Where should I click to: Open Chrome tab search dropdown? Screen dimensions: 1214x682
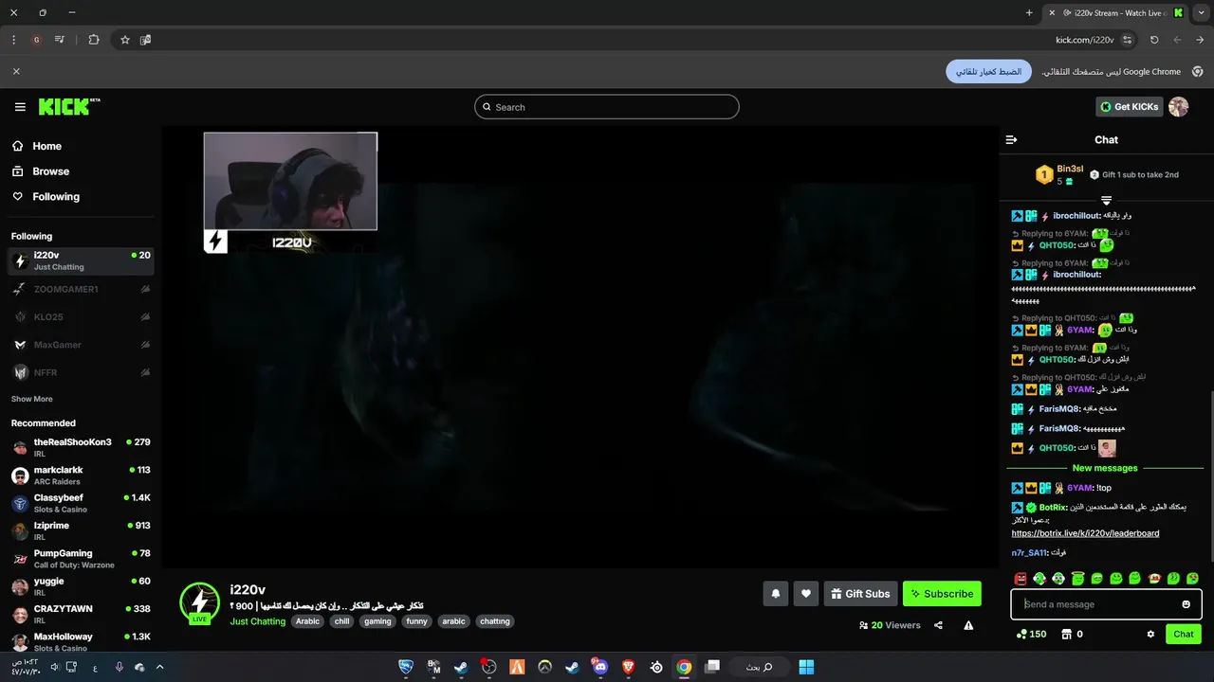click(x=1202, y=12)
